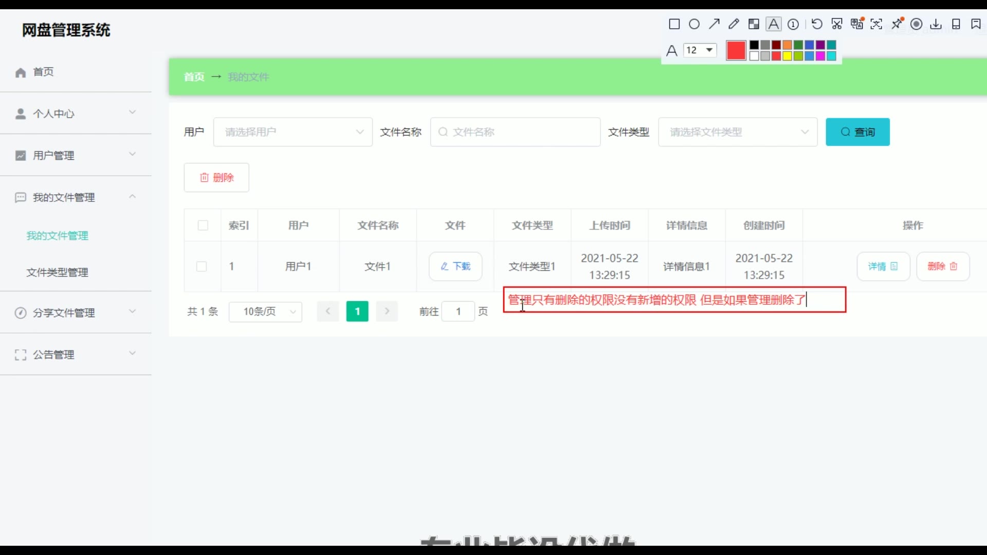Open the font size 12 dropdown
987x555 pixels.
700,50
